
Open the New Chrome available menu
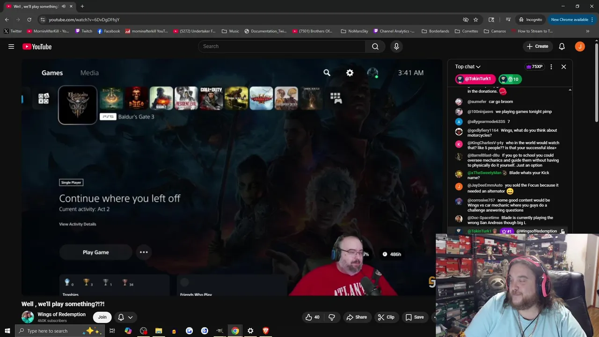coord(572,20)
